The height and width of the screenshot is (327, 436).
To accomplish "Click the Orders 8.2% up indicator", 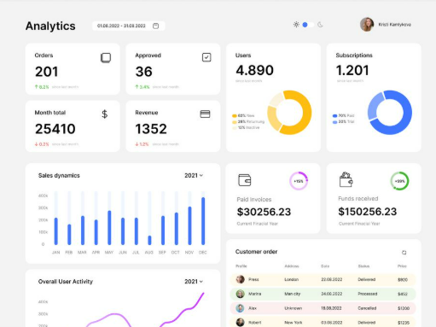I will (x=42, y=87).
